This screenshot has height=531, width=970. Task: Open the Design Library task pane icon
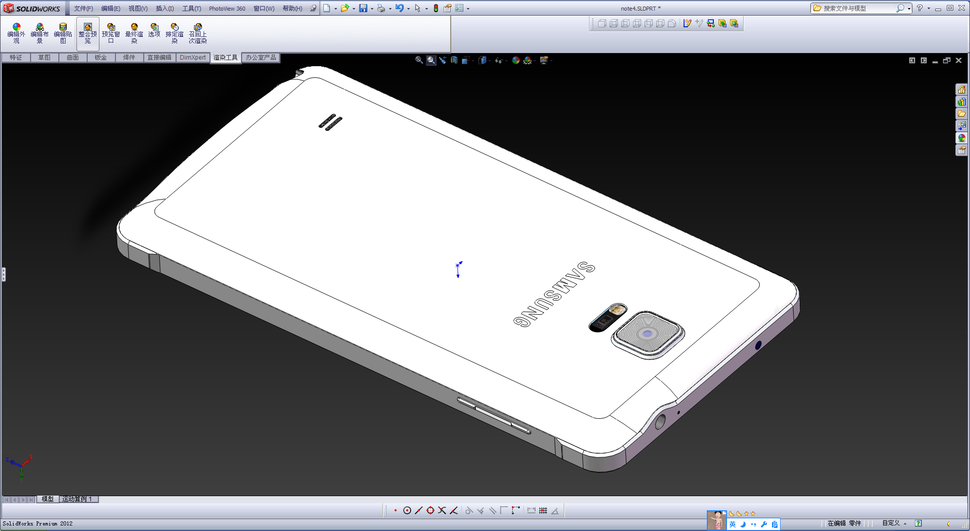[x=961, y=102]
